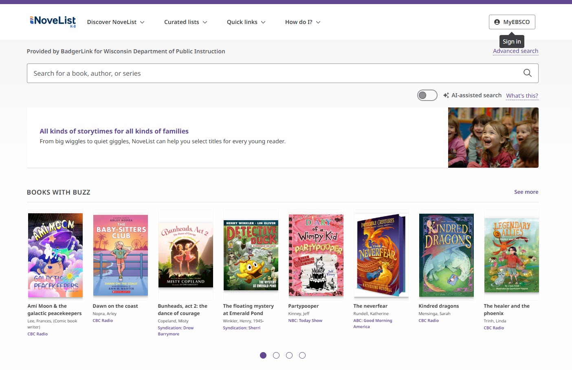Click the BOOKS WITH BUZZ heading
The width and height of the screenshot is (572, 370).
click(x=59, y=192)
